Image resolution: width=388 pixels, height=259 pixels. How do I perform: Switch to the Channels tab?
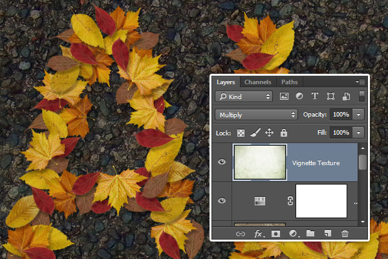[257, 82]
